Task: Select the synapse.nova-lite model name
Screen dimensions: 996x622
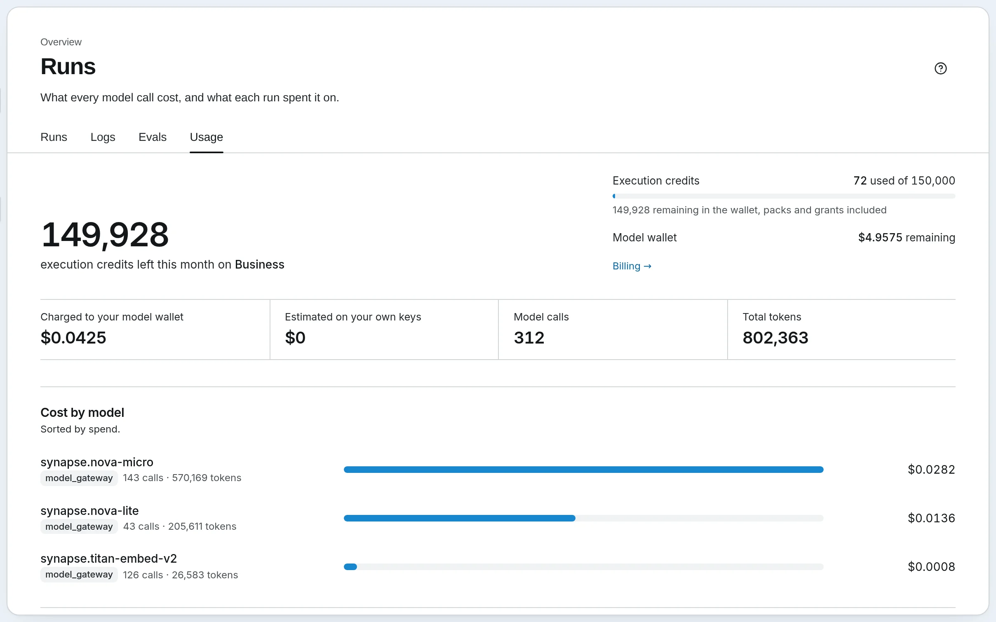Action: 89,511
